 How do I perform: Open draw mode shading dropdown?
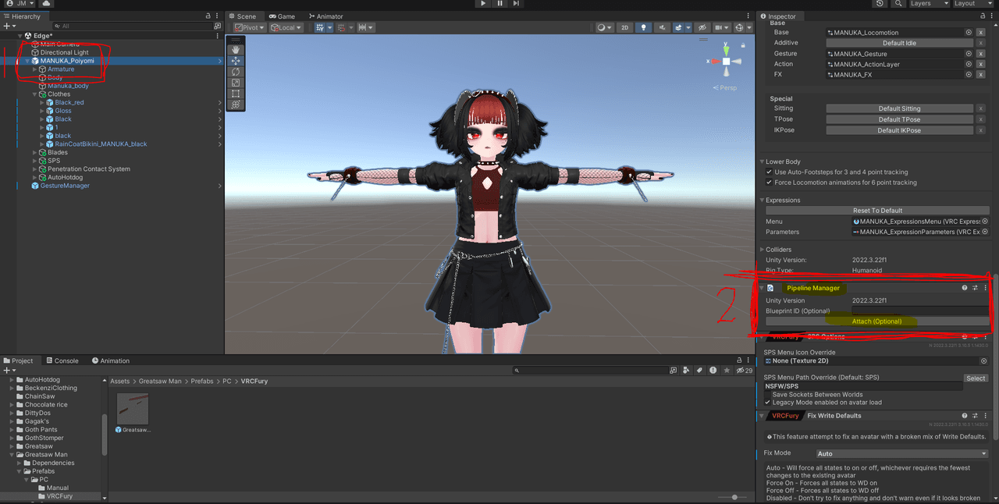[604, 27]
